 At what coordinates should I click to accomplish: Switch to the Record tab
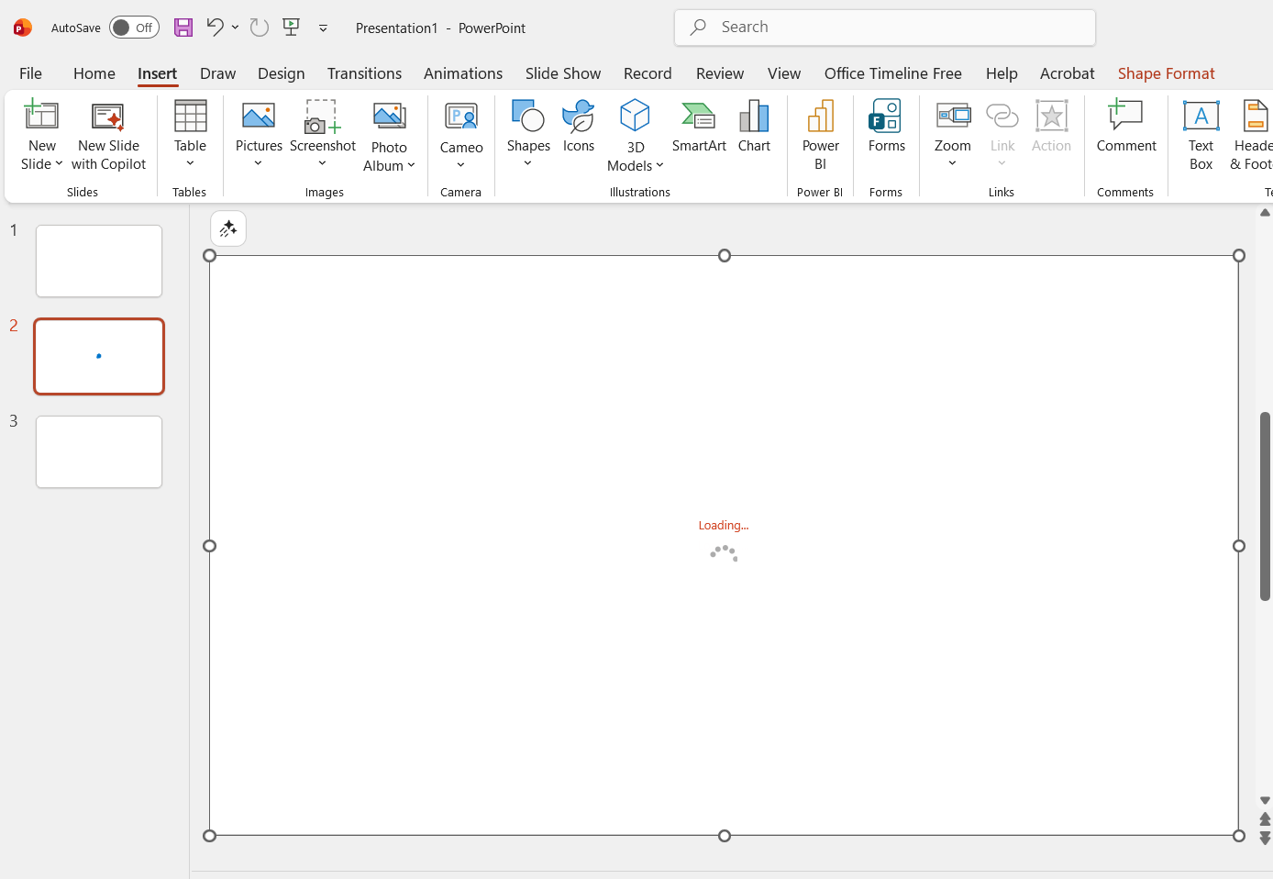point(648,73)
